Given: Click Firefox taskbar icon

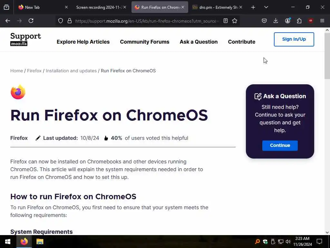Looking at the screenshot, I should coord(24,242).
